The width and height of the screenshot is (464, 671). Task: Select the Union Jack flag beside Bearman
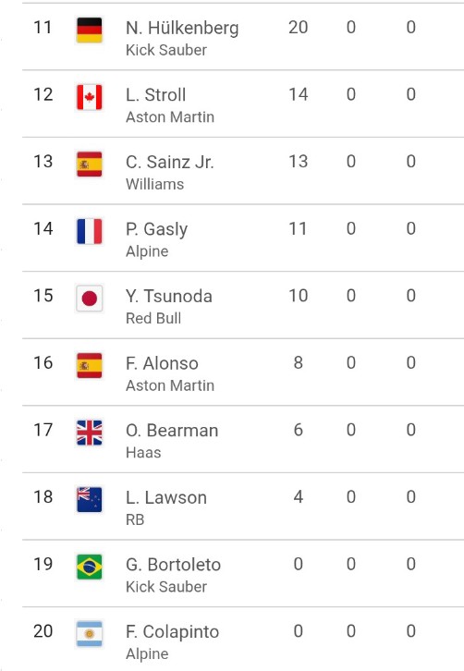[x=89, y=433]
